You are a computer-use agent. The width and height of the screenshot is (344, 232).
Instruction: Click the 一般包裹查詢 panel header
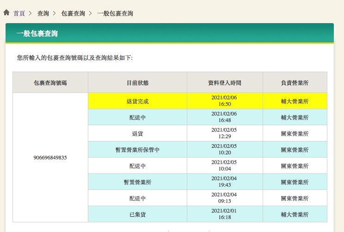click(170, 33)
